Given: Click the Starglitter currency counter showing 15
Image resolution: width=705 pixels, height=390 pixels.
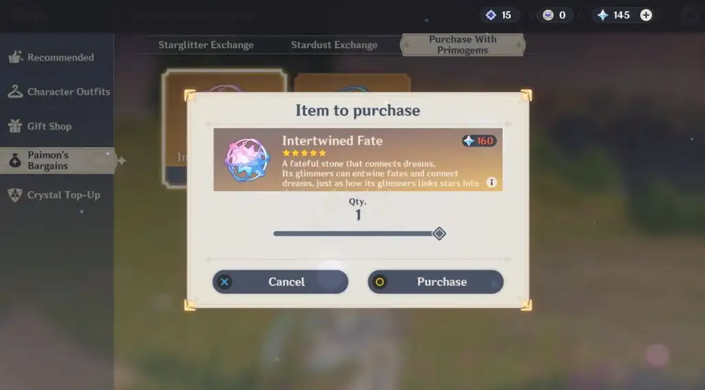Looking at the screenshot, I should tap(500, 15).
